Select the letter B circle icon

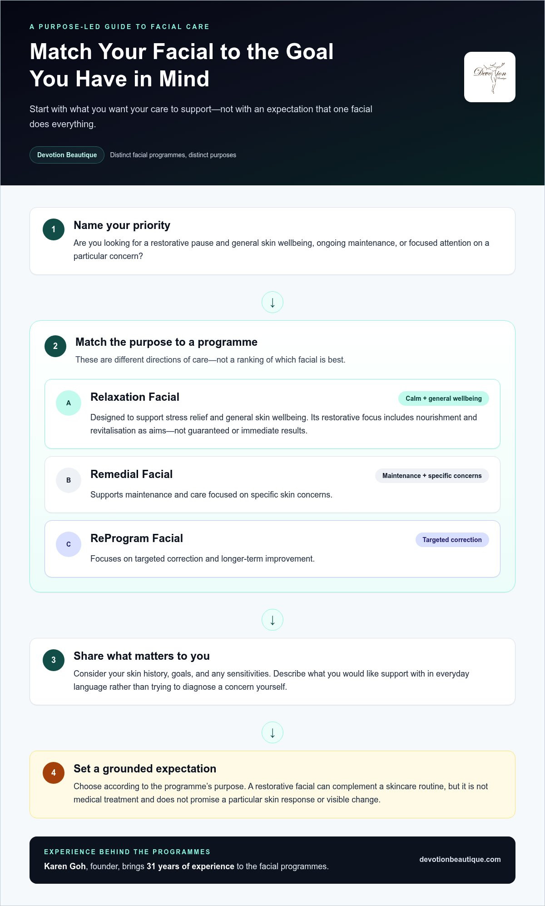click(x=69, y=480)
